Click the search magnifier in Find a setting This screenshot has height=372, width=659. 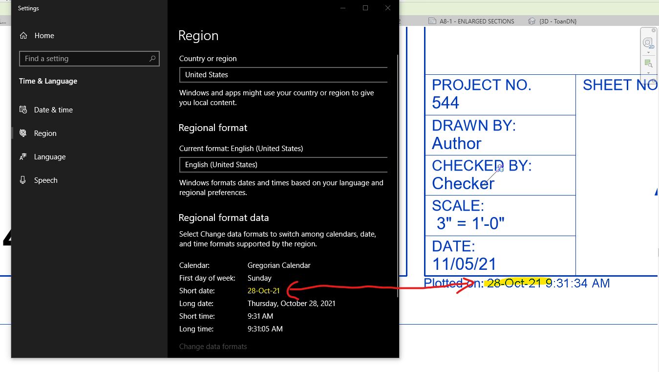pyautogui.click(x=152, y=58)
